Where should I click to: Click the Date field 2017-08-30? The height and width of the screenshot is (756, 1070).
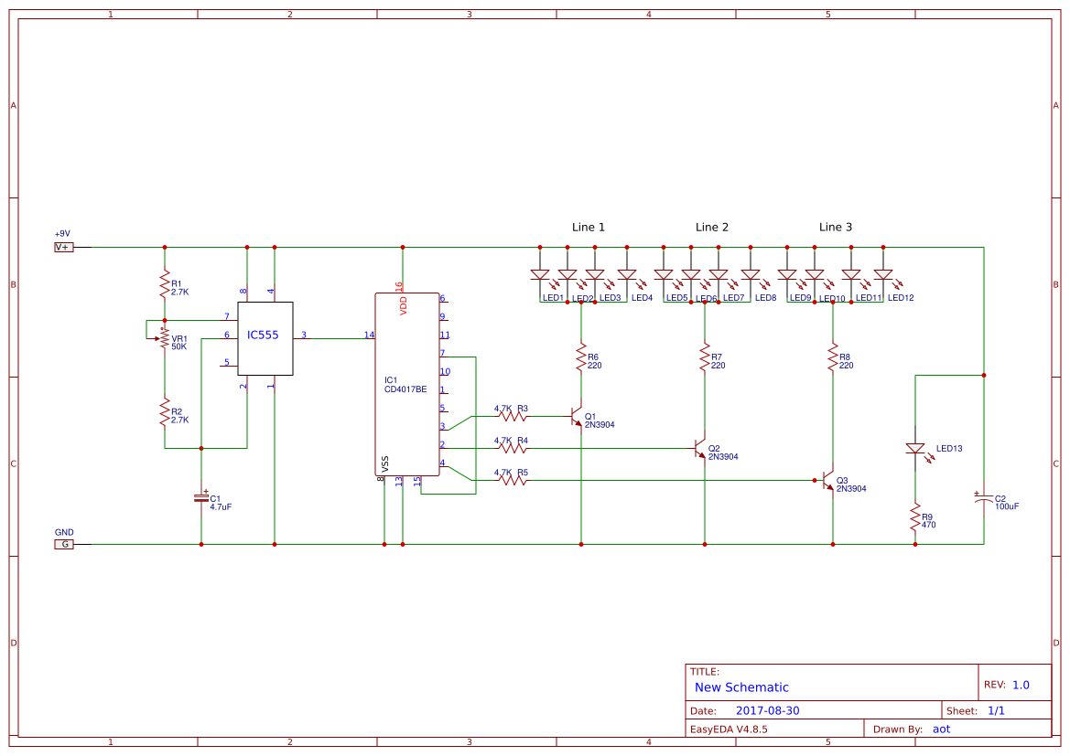(769, 709)
